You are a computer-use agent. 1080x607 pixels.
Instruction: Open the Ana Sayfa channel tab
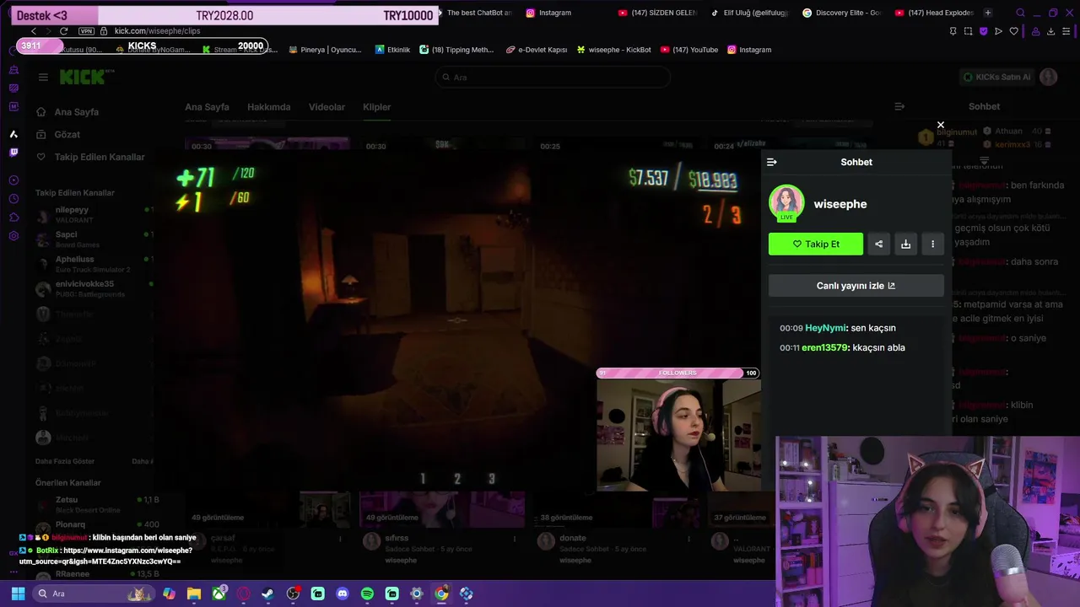tap(207, 107)
